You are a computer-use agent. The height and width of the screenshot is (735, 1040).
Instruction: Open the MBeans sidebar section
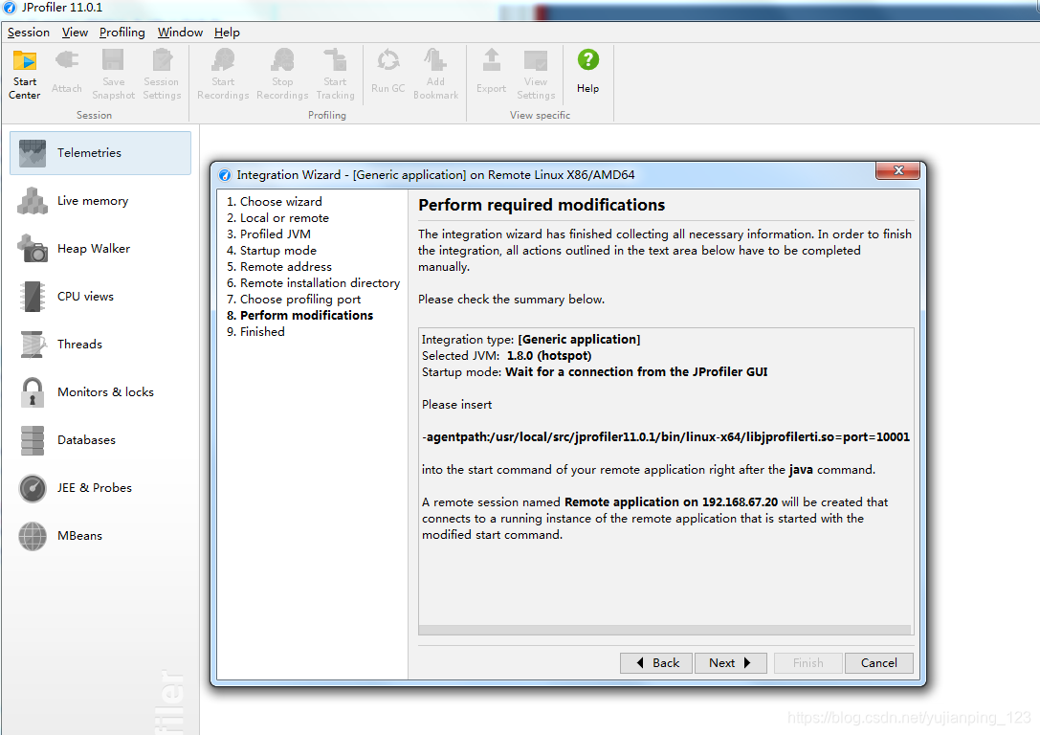point(100,535)
